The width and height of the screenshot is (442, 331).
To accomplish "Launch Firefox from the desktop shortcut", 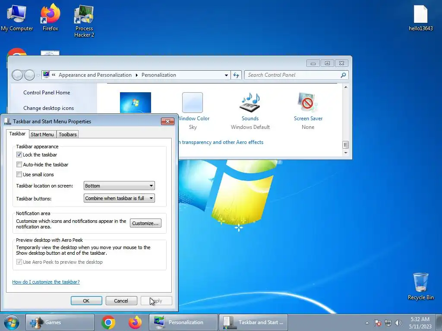I will pos(50,18).
